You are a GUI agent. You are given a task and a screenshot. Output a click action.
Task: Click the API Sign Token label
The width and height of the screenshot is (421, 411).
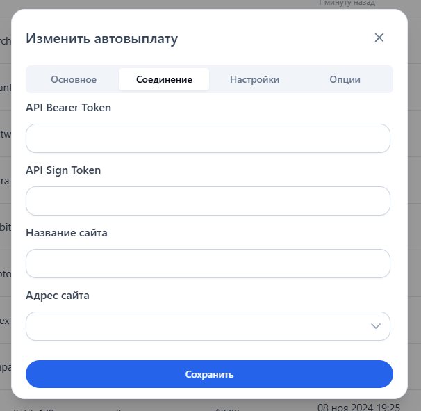[x=63, y=170]
